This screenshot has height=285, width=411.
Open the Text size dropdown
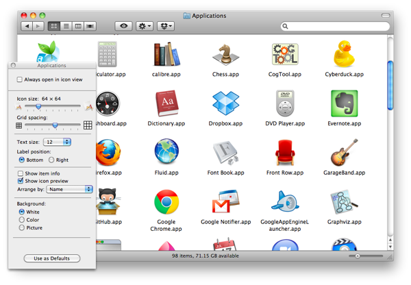click(57, 142)
